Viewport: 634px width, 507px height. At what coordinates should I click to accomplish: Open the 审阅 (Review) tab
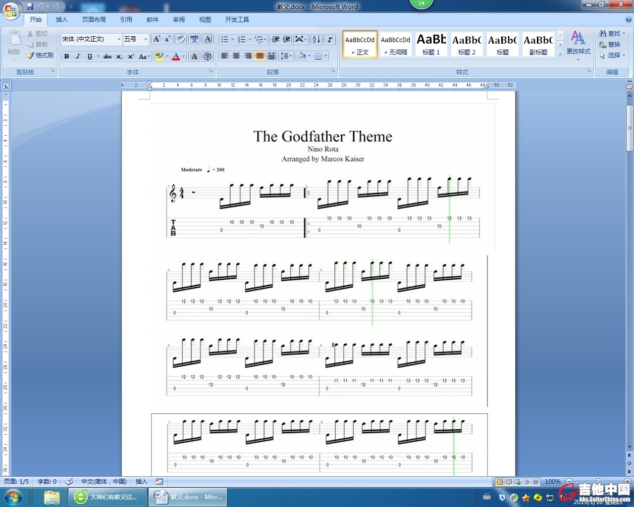click(x=179, y=20)
